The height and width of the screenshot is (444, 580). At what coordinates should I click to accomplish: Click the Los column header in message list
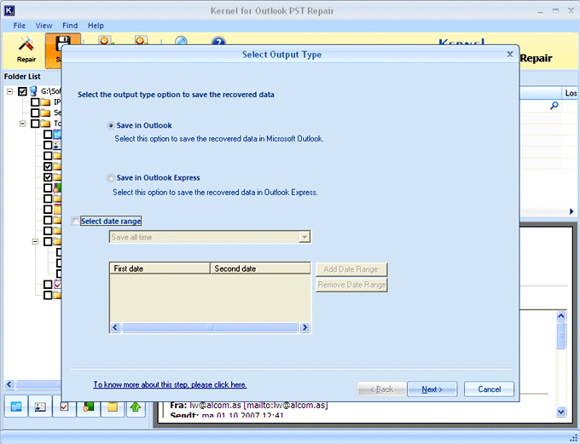point(571,93)
